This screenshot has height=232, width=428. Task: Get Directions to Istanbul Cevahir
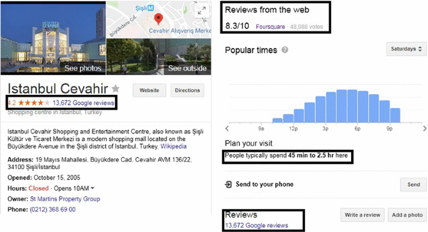(187, 90)
